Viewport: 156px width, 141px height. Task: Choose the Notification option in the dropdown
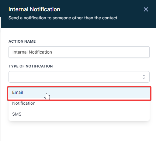click(79, 103)
